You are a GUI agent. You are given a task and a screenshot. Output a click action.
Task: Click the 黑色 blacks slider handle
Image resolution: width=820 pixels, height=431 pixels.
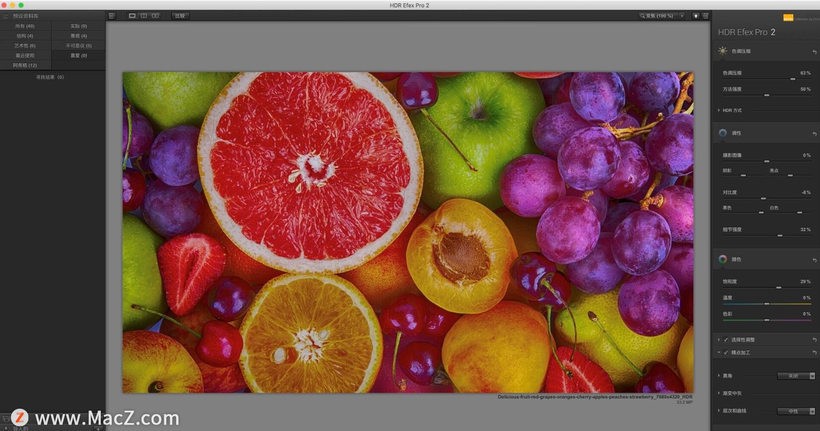click(761, 213)
